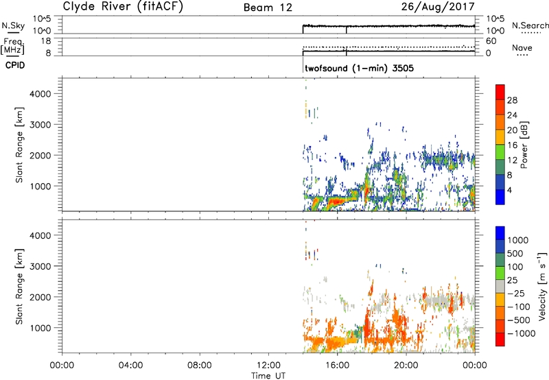Screen dimensions: 549x380
Task: Click the "60" Nave axis tick label
Action: coord(491,41)
